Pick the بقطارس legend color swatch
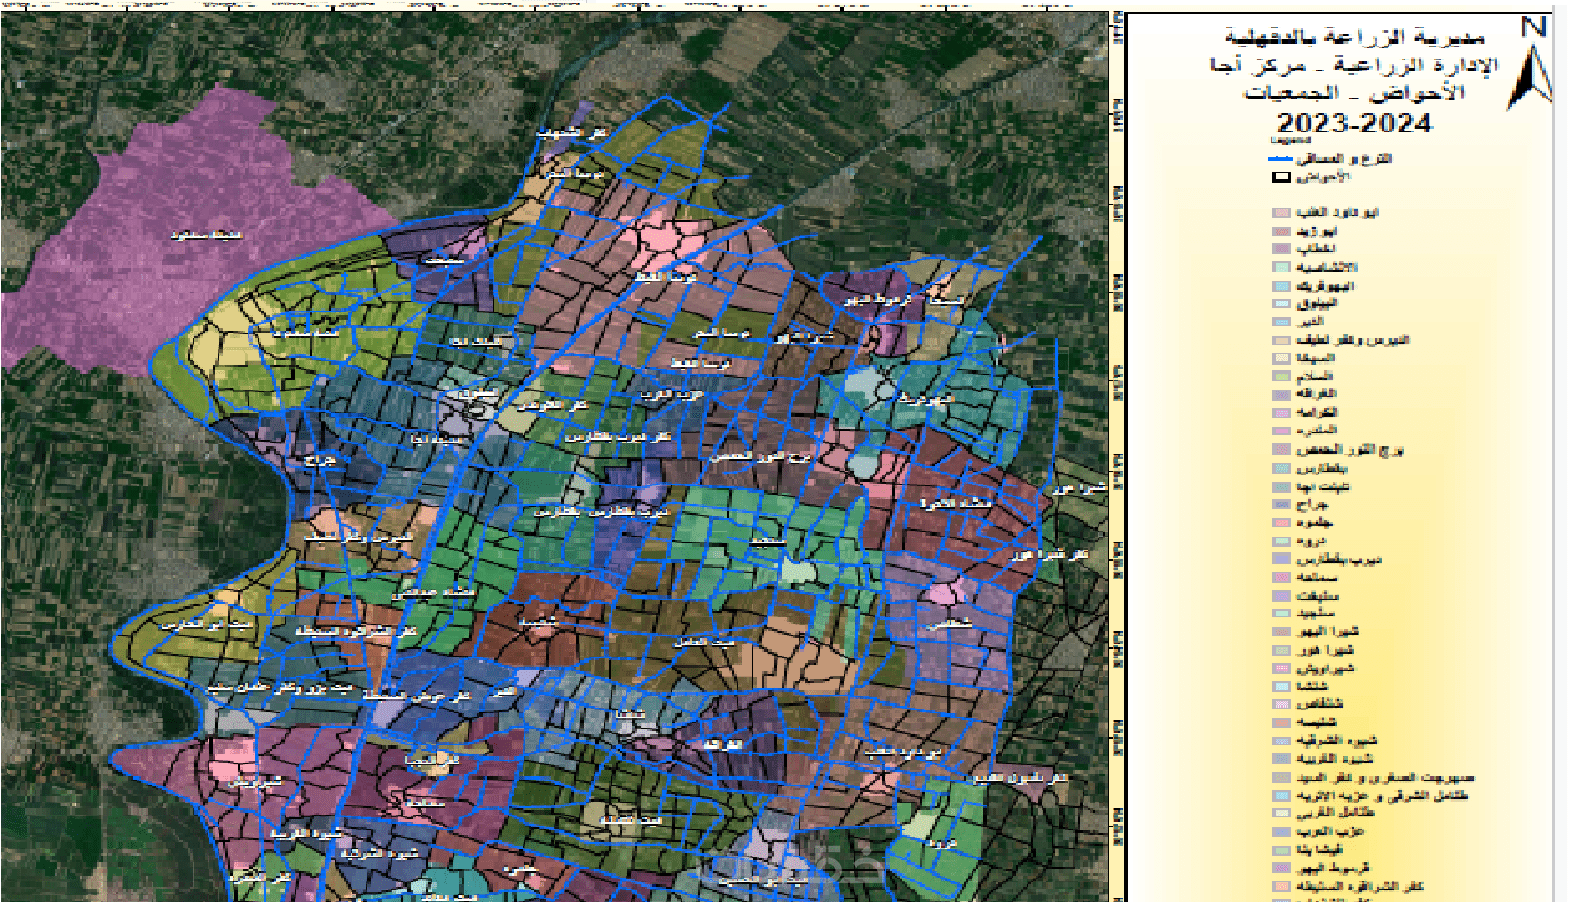The image size is (1581, 902). (1282, 468)
